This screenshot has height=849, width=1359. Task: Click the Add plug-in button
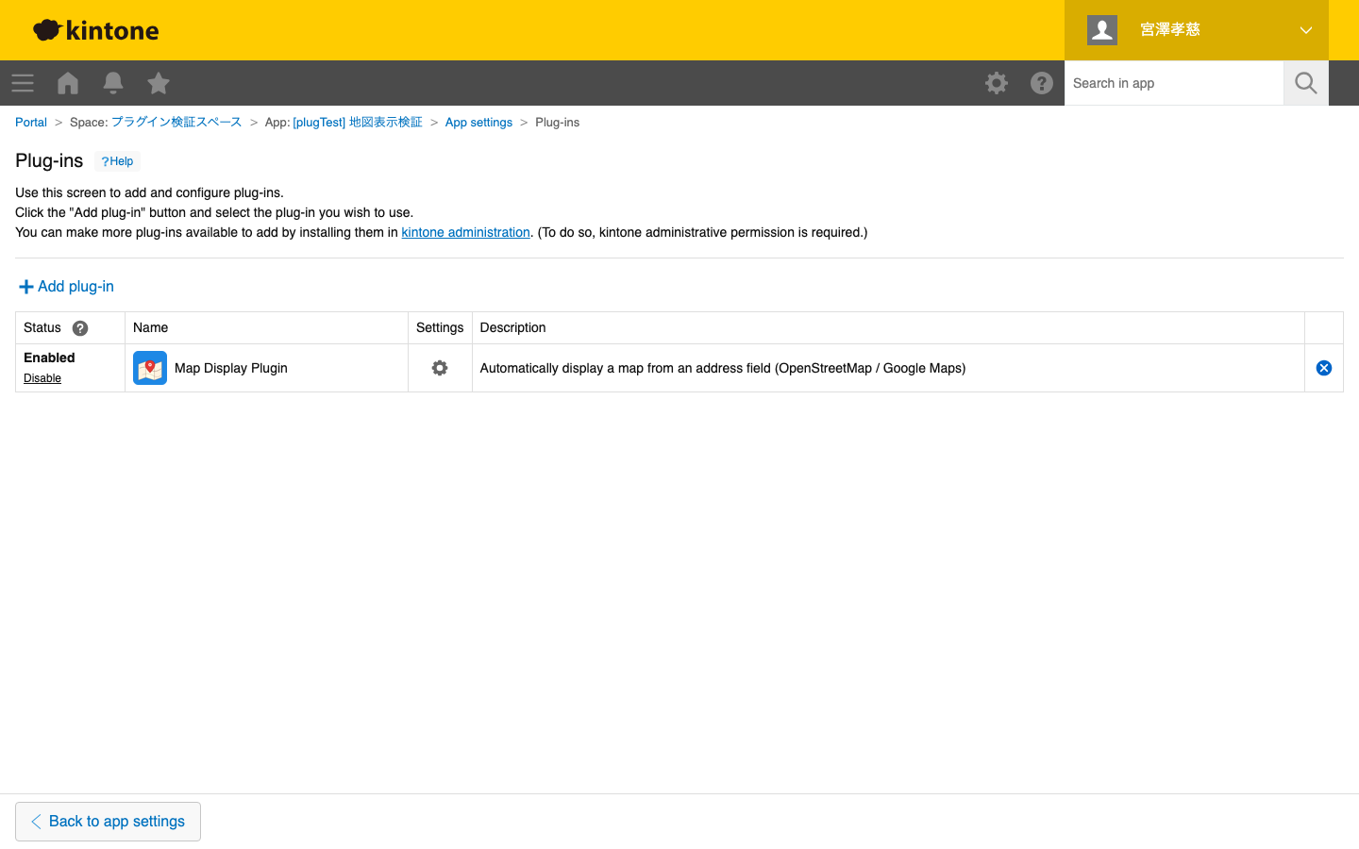[66, 287]
